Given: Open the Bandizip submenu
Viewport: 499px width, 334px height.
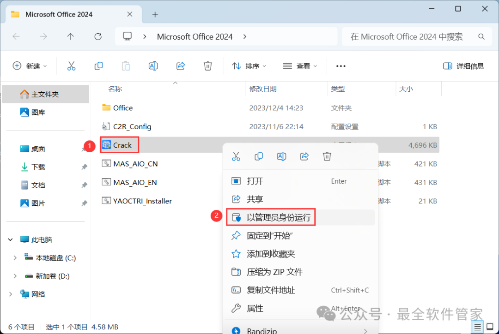Looking at the screenshot, I should [x=300, y=329].
